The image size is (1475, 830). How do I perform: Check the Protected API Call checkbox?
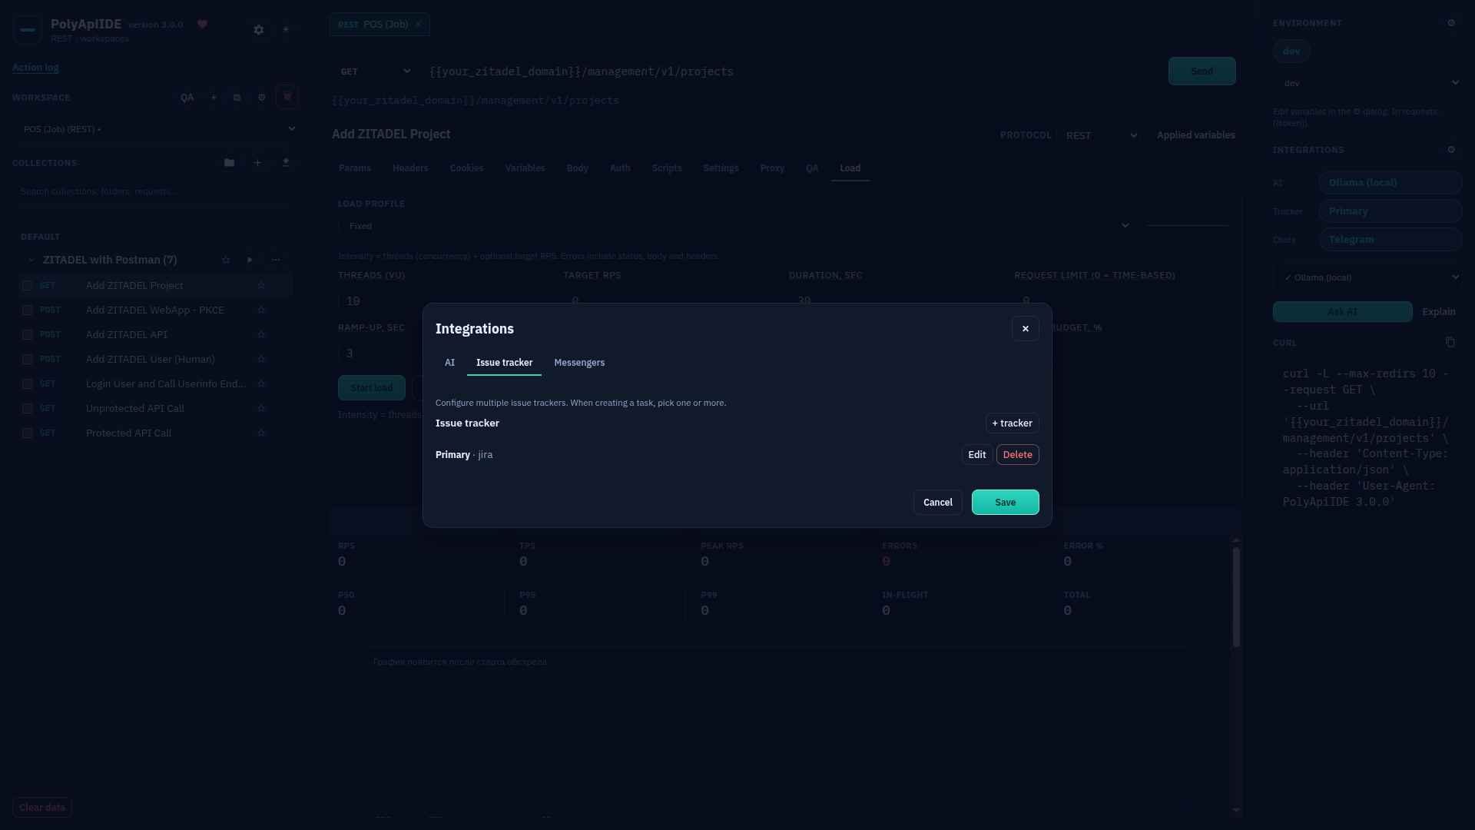tap(27, 433)
